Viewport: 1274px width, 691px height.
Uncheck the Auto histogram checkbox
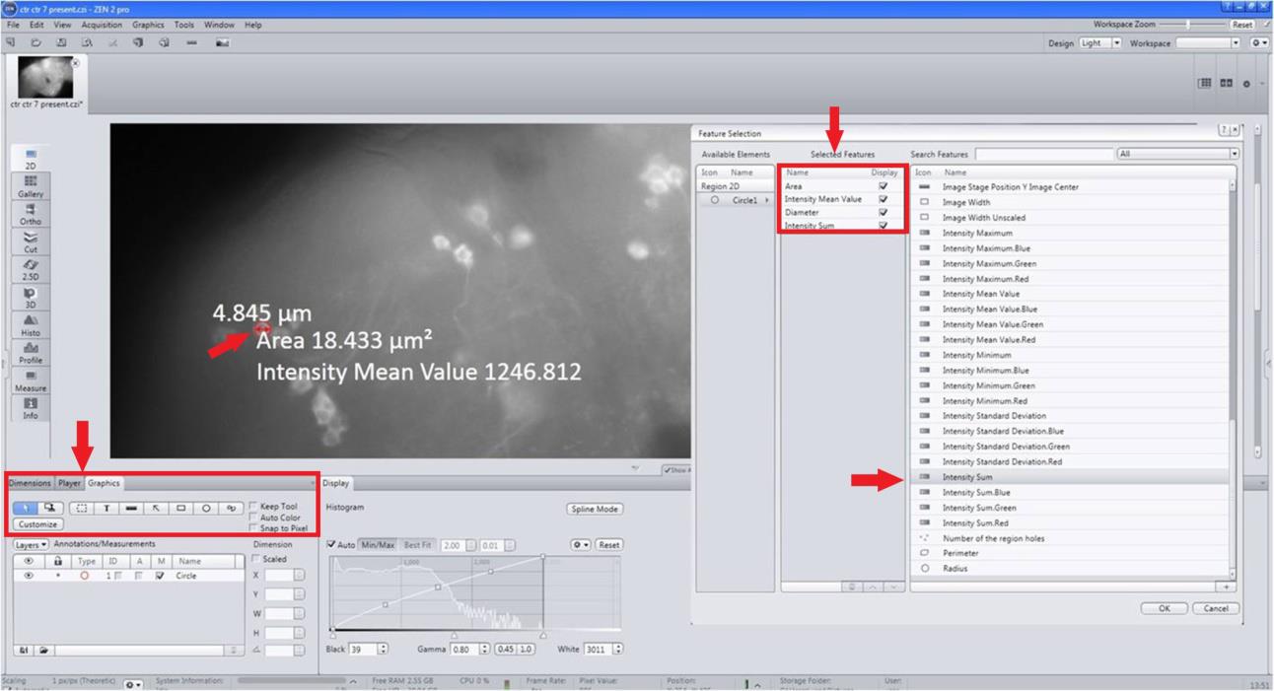pos(331,545)
